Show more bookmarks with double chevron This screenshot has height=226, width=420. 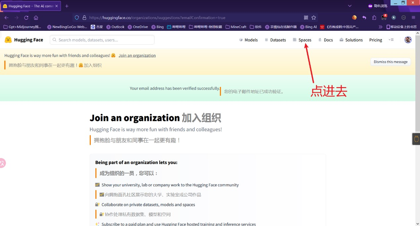[x=380, y=27]
